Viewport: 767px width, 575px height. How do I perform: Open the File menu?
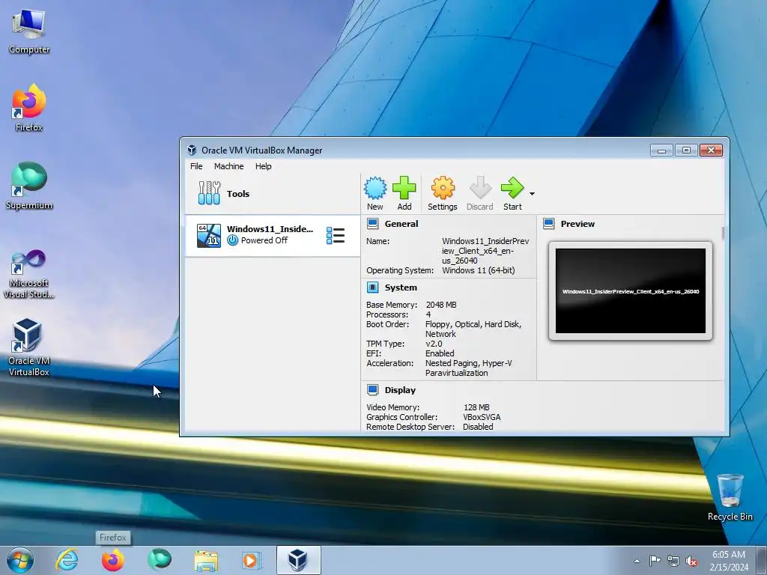(x=196, y=166)
